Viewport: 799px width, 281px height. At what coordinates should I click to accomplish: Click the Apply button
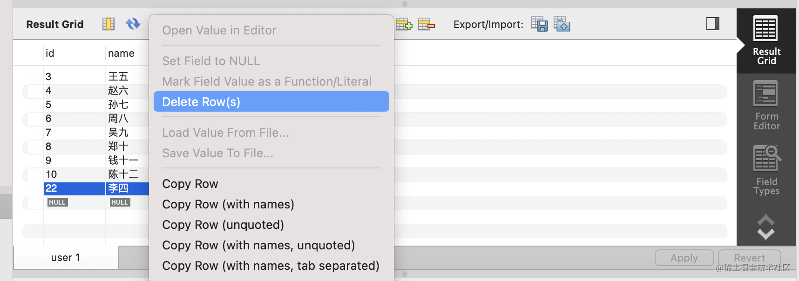684,258
